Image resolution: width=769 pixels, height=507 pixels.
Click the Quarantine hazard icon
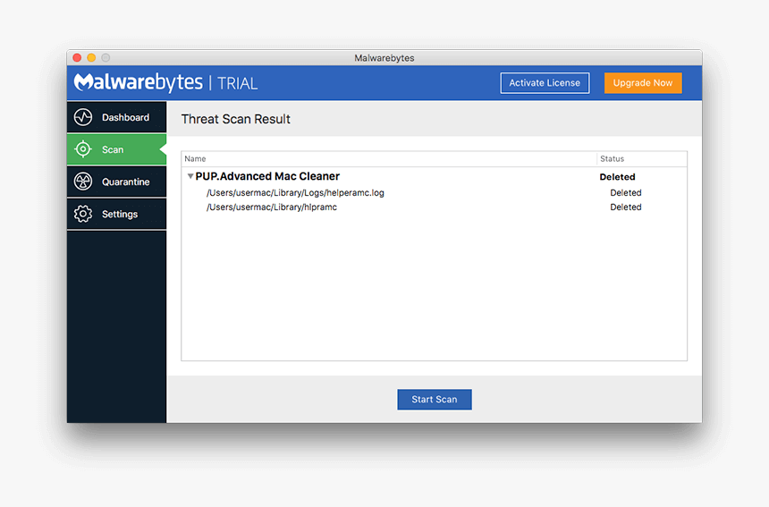click(x=83, y=182)
